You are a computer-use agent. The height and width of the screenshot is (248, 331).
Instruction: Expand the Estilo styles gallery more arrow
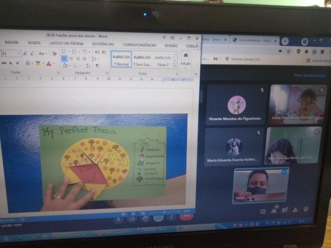(176, 66)
